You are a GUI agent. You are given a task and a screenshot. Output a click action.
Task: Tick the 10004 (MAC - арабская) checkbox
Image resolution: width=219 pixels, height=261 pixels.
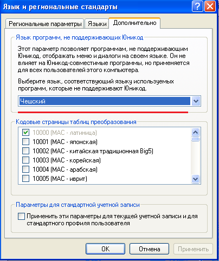25,169
